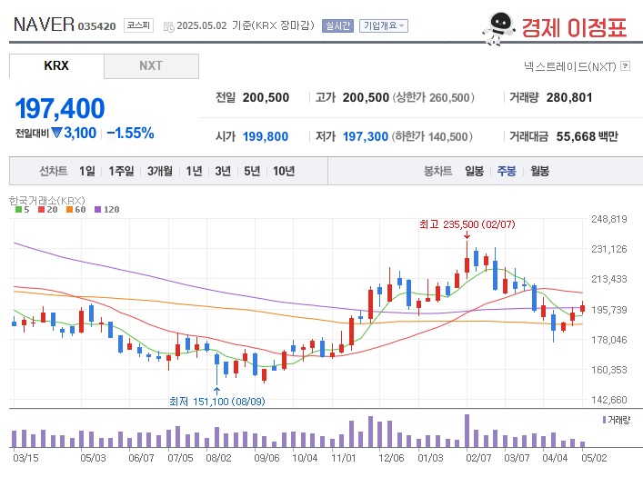Click the clock icon beside the date

pos(168,27)
